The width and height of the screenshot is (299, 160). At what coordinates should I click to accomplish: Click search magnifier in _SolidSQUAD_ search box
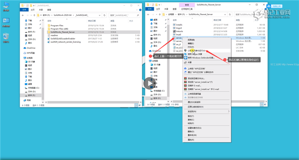coord(138,15)
